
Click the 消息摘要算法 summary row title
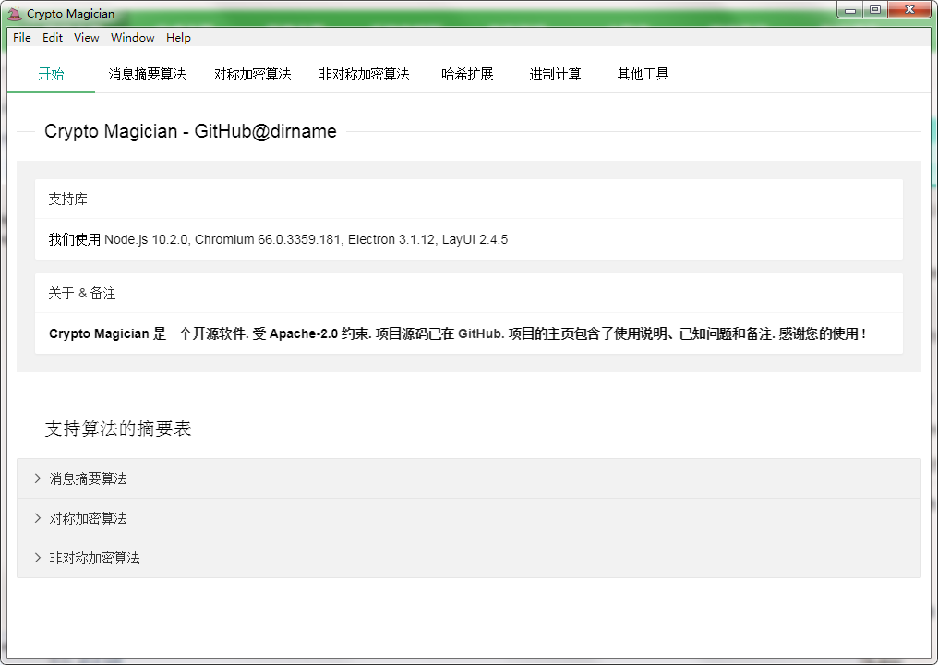[88, 478]
